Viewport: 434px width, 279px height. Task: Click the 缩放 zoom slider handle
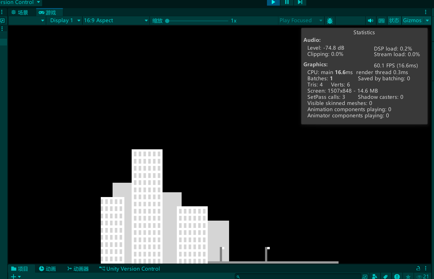click(x=167, y=21)
